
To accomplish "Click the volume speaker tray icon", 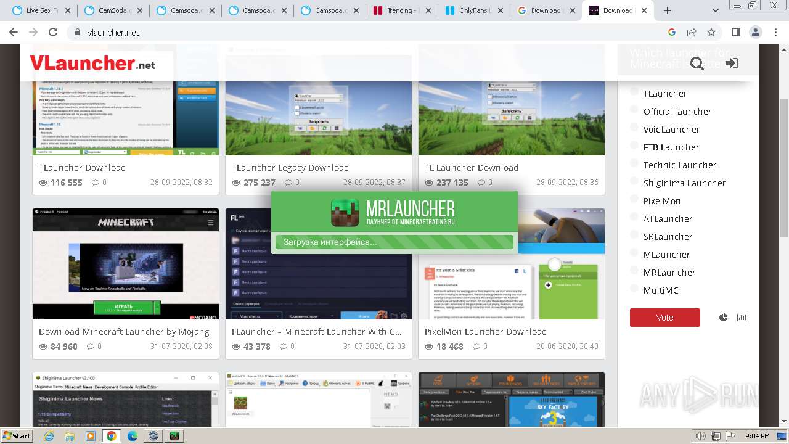I will (701, 436).
